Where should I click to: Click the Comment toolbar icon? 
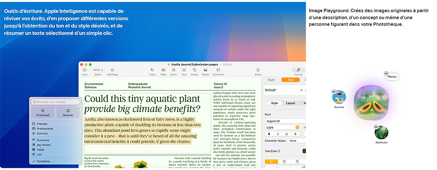pyautogui.click(x=218, y=70)
